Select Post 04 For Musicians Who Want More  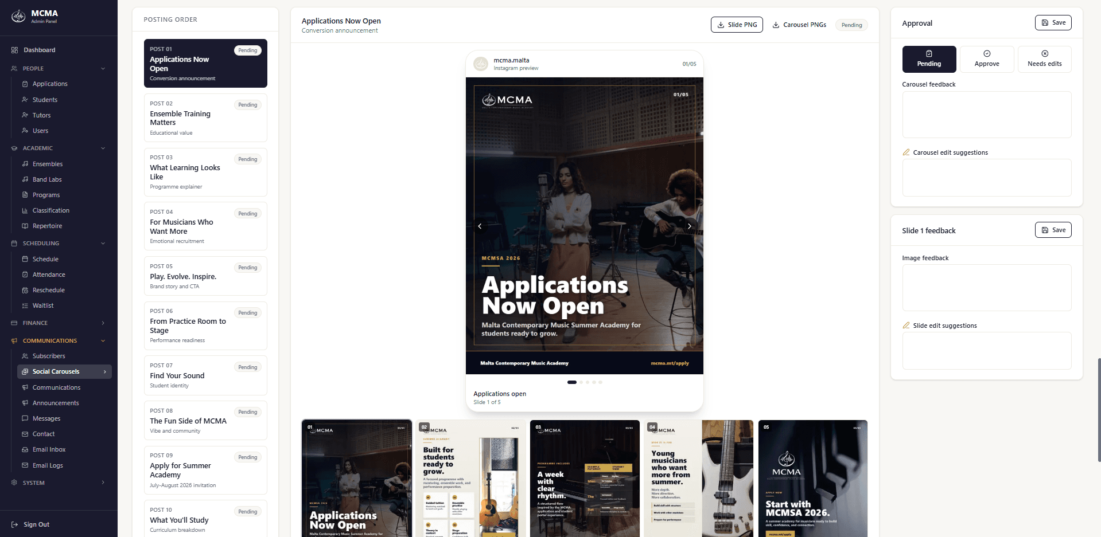pos(205,226)
